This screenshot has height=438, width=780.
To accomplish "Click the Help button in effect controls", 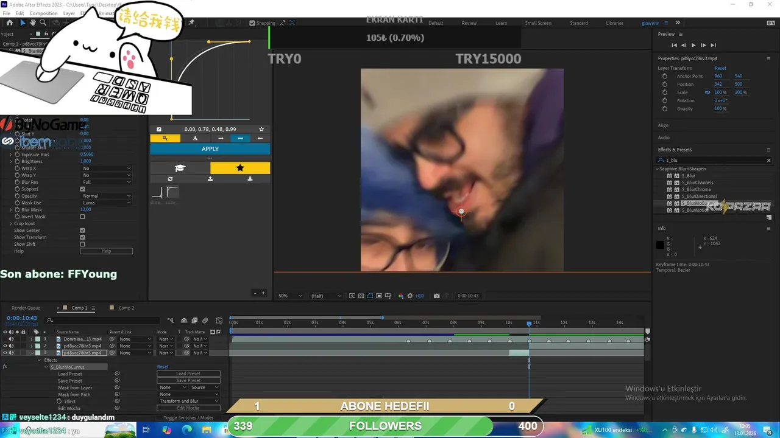I will click(x=106, y=251).
